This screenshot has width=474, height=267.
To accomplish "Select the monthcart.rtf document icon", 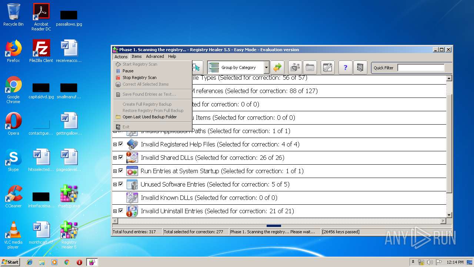I will click(41, 233).
